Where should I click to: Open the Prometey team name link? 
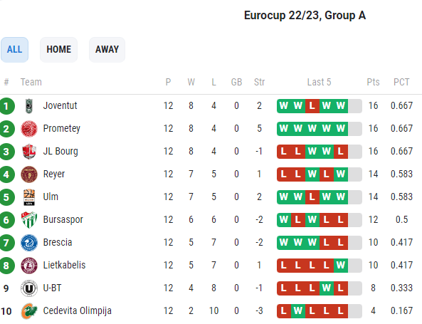click(62, 128)
